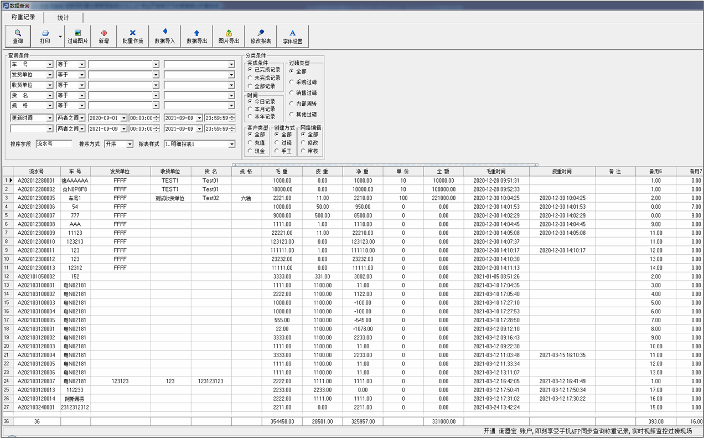704x438 pixels.
Task: Click the 查询 magnifier search button
Action: (18, 37)
